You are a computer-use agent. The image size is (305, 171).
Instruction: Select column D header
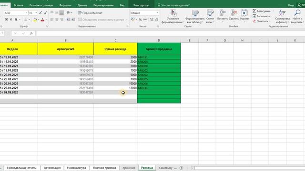pyautogui.click(x=159, y=40)
